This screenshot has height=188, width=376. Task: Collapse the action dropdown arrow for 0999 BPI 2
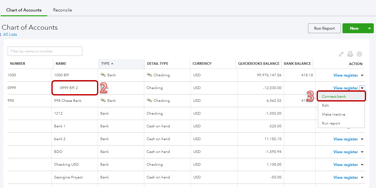coord(362,88)
